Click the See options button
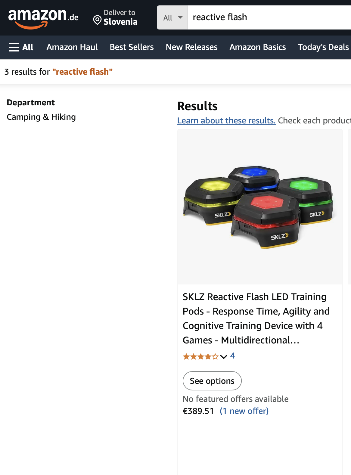351x475 pixels. tap(212, 381)
